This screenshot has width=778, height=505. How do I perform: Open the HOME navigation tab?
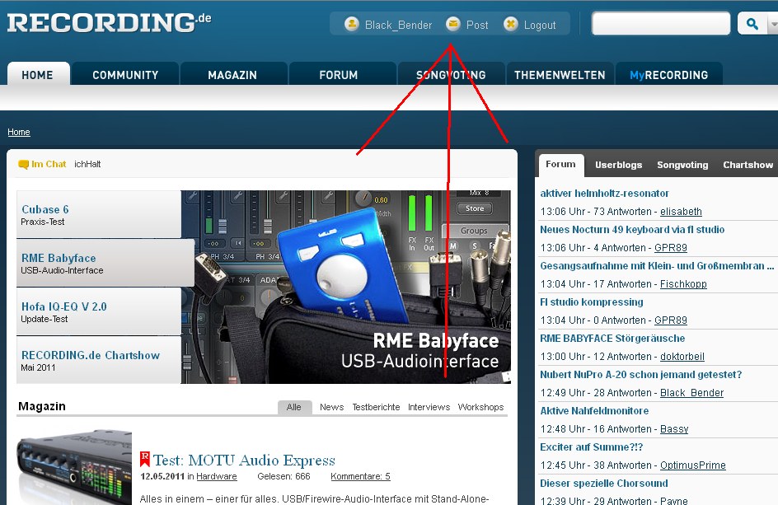click(x=38, y=75)
